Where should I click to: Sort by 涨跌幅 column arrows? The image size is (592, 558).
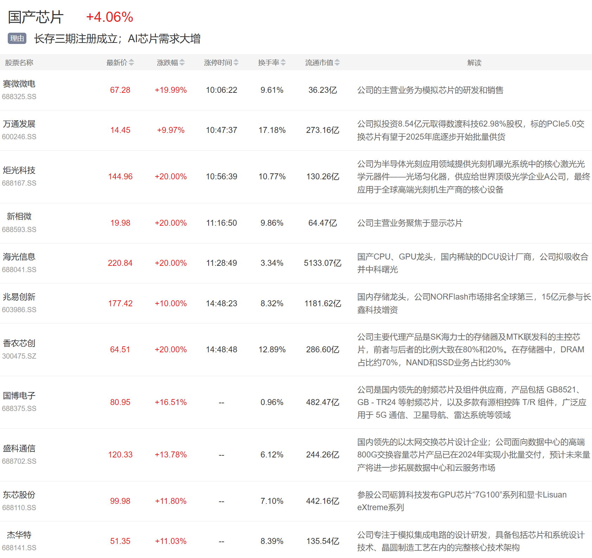182,63
